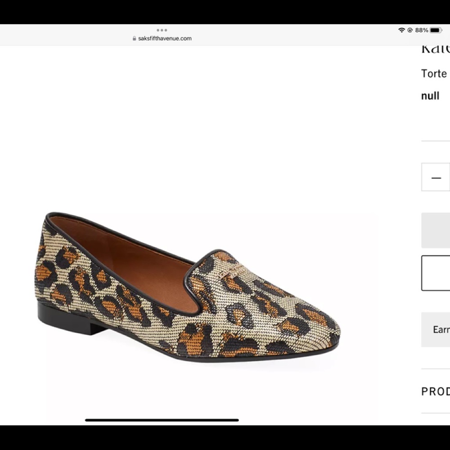Tap the 88% battery percentage text
The height and width of the screenshot is (450, 450).
click(421, 30)
